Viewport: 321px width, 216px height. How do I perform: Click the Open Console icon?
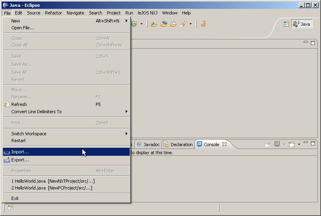point(292,145)
